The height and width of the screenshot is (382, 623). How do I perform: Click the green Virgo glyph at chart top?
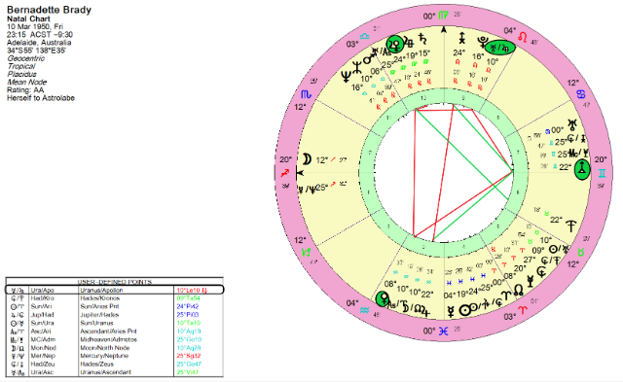point(443,16)
